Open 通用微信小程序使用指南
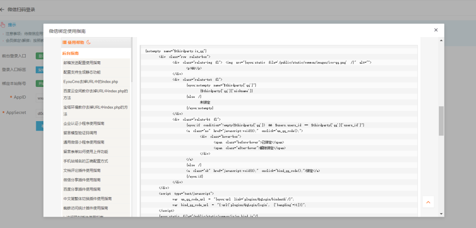Screen dimensions: 476x228 pyautogui.click(x=84, y=142)
